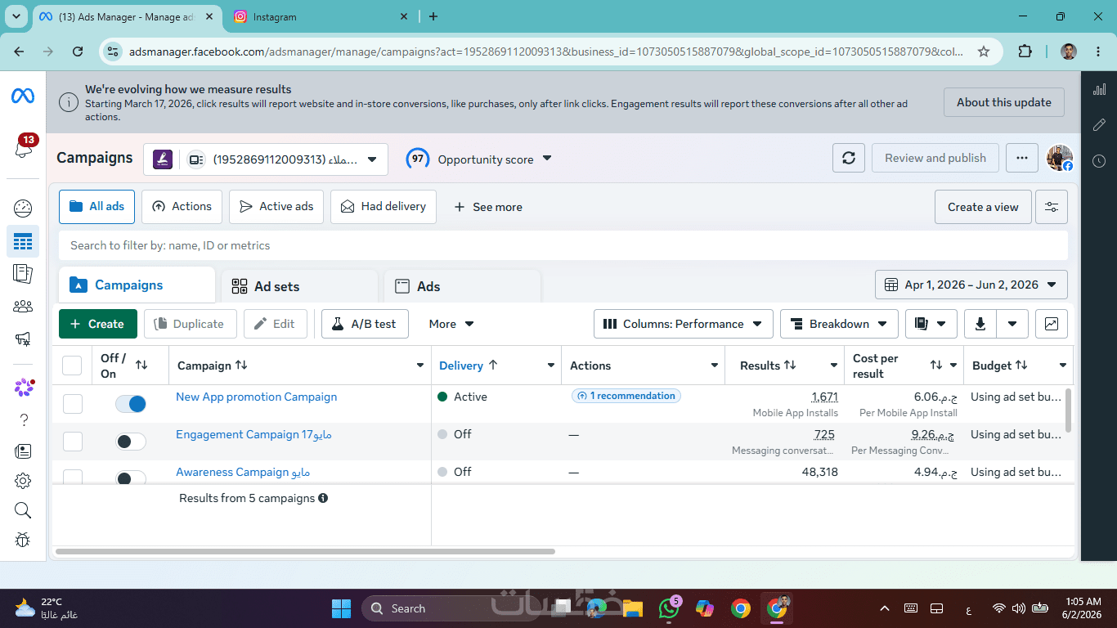Toggle on Engagement Campaign 17 switch
Image resolution: width=1117 pixels, height=628 pixels.
click(131, 442)
